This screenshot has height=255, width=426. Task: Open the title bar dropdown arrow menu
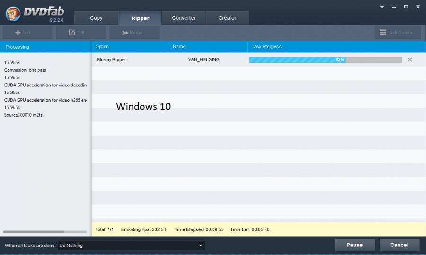point(382,7)
